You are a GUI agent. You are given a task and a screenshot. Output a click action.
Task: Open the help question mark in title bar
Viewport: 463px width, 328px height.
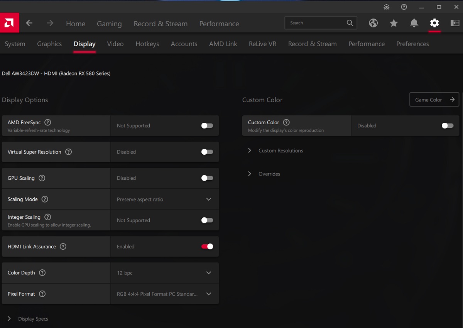point(404,7)
